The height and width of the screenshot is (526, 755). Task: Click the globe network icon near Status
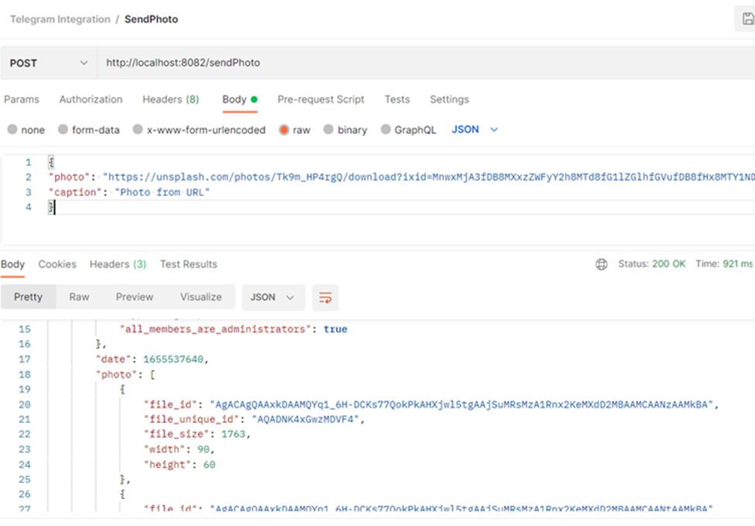click(x=602, y=264)
